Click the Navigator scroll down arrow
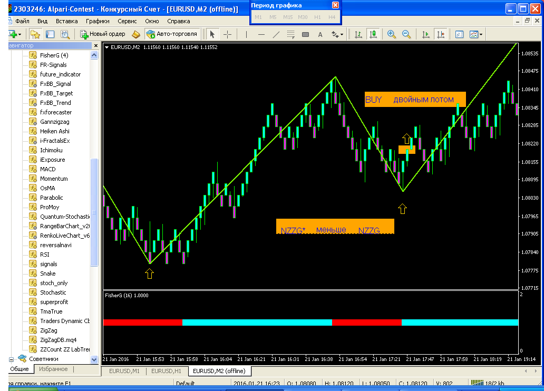Viewport: 544px width, 391px height. (94, 359)
